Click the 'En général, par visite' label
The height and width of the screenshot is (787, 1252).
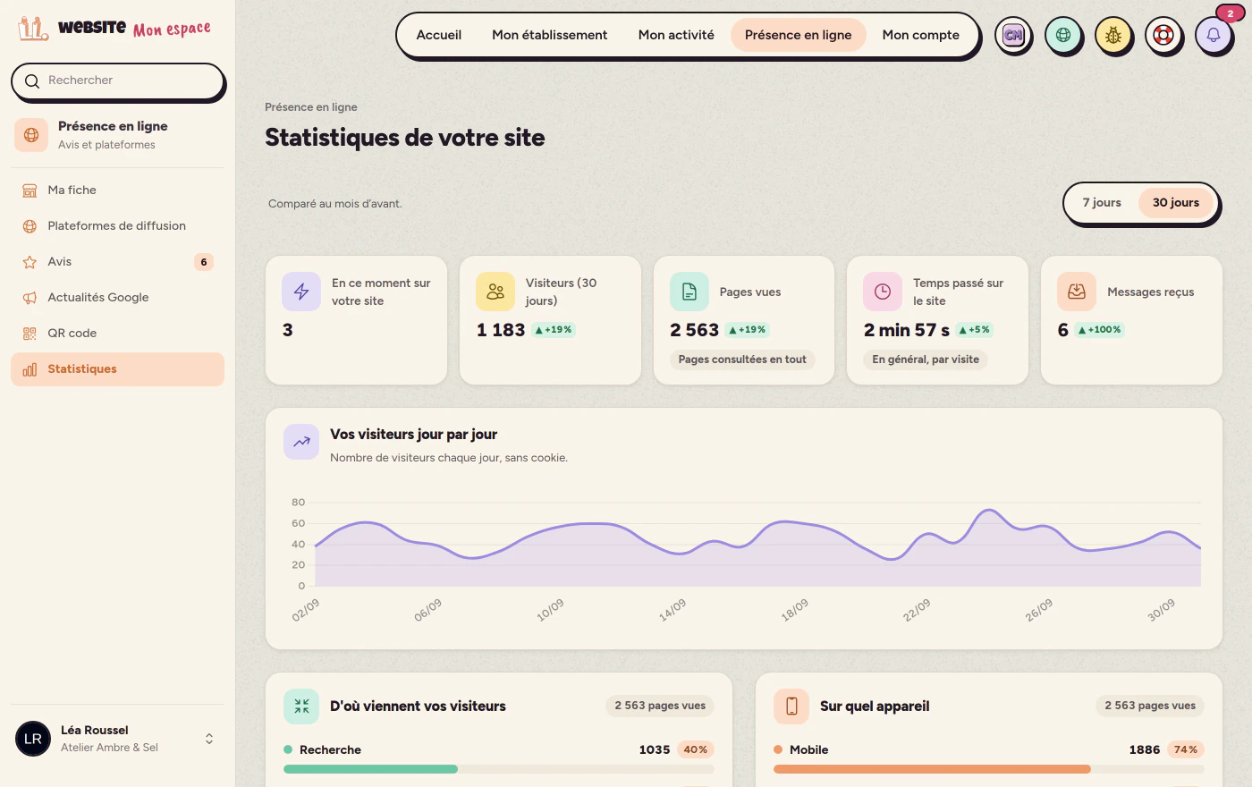[926, 360]
